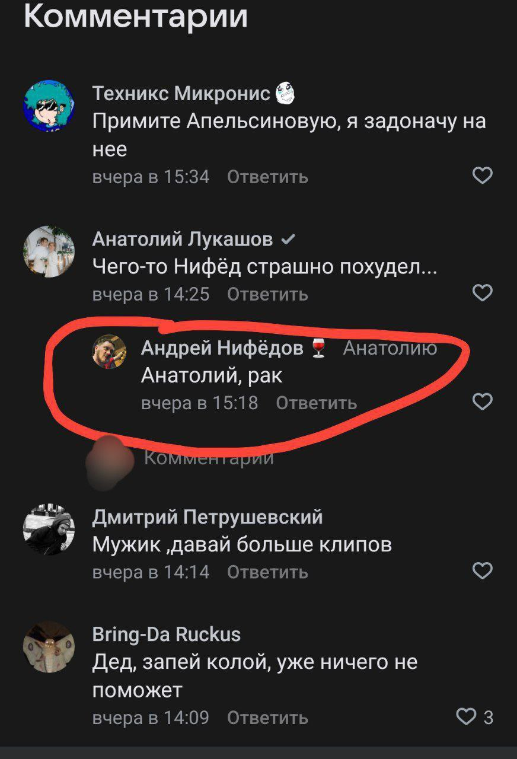This screenshot has width=517, height=759.
Task: Open Bring-Da Ruckus's avatar
Action: tap(49, 647)
